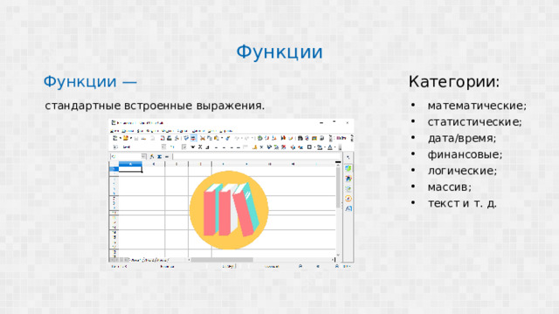Image resolution: width=559 pixels, height=314 pixels.
Task: Expand the New document dropdown arrow
Action: pos(121,138)
